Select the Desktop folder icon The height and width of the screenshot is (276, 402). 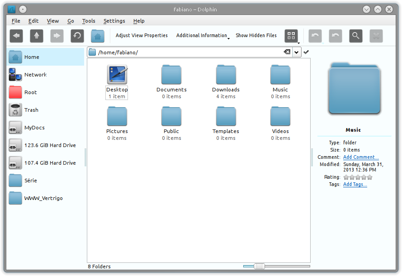(117, 74)
